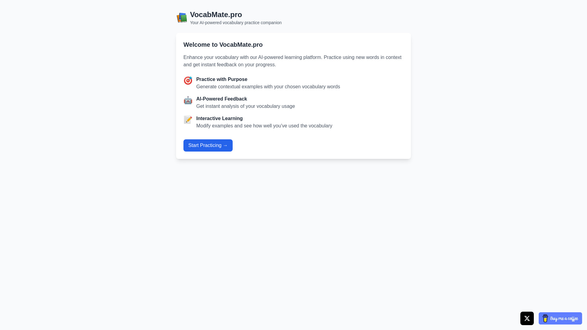Click the "Generate contextual examples" description
This screenshot has width=587, height=330.
point(268,87)
